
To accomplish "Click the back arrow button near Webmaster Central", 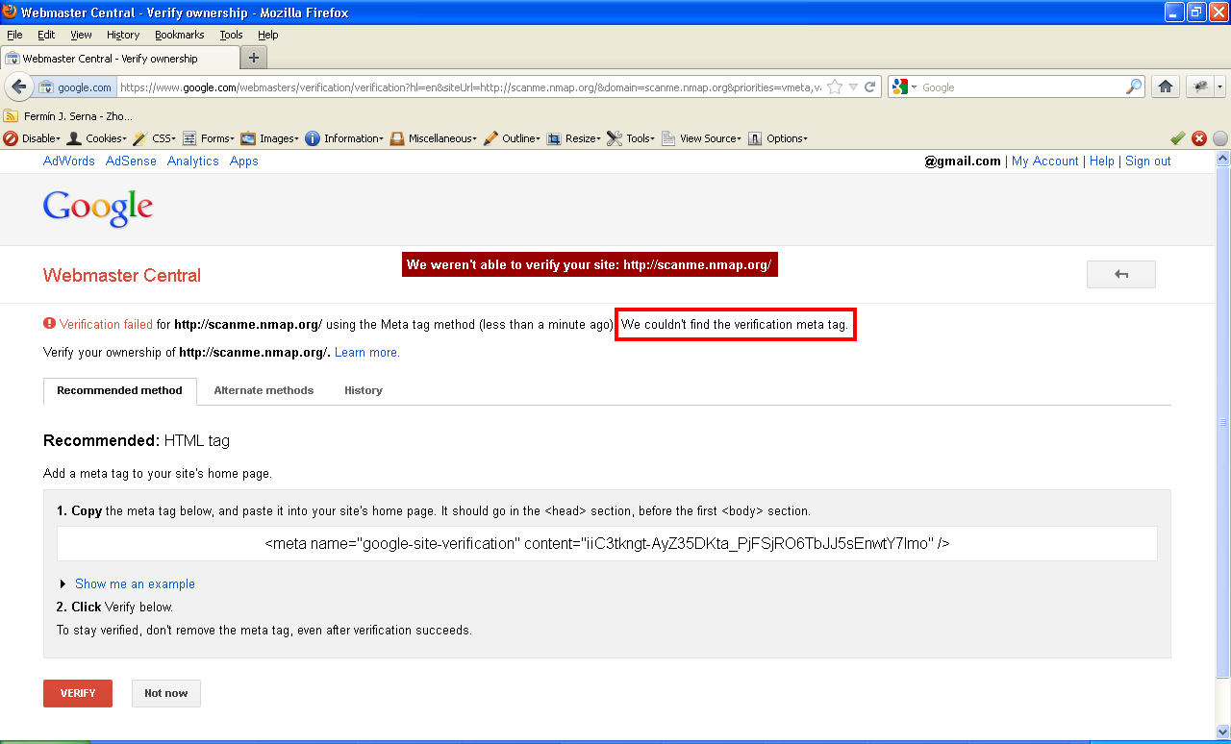I will [1121, 274].
